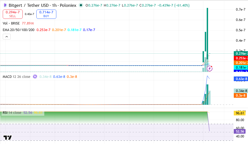Click the purple 52.56 RSI axis tag
The width and height of the screenshot is (248, 144).
[x=240, y=131]
